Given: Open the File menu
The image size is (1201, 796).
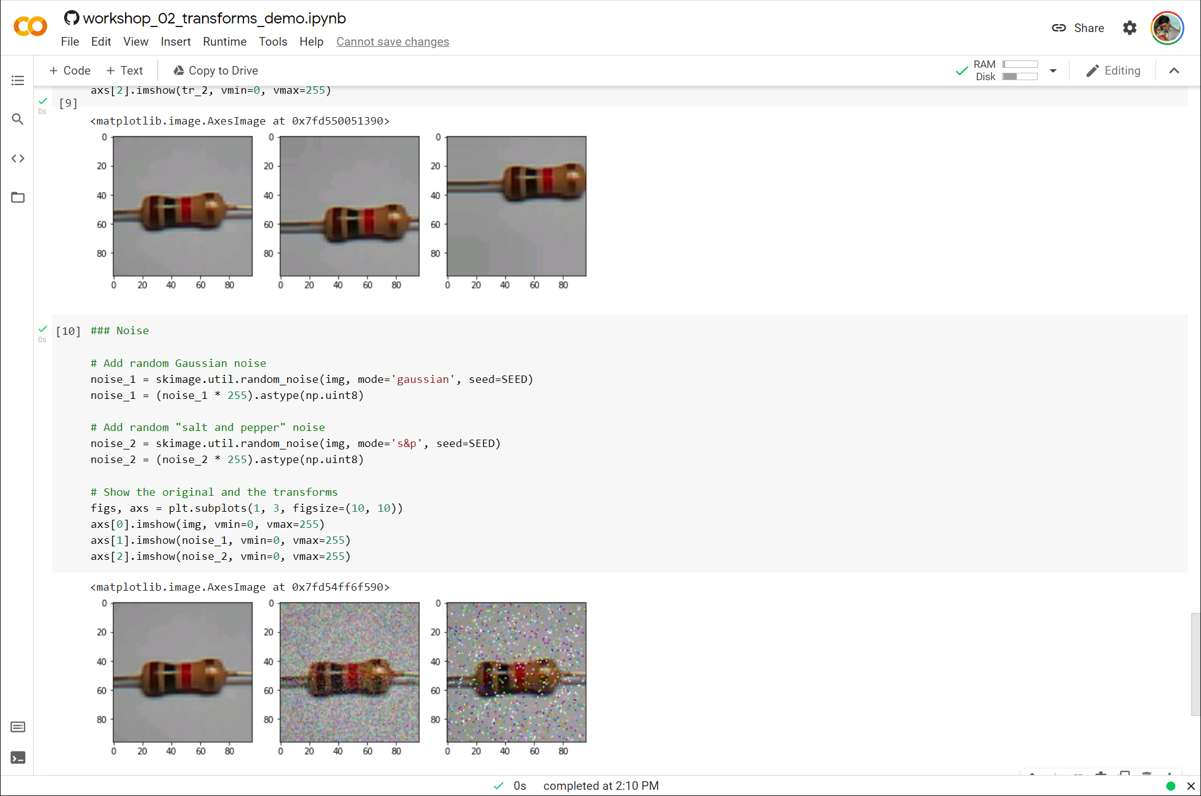Looking at the screenshot, I should (70, 41).
